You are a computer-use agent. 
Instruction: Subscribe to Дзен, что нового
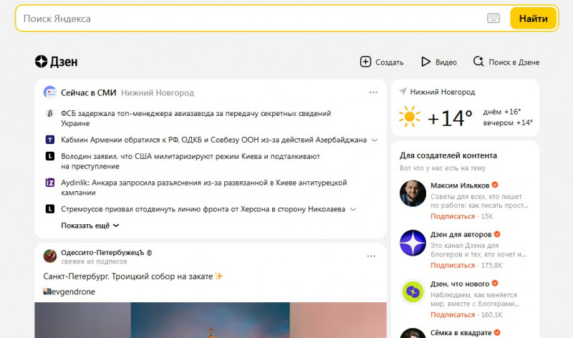tap(453, 314)
